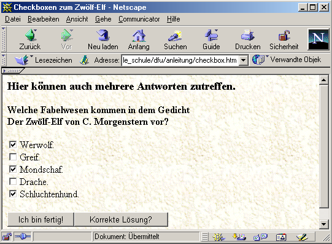Click the component bar grip handle
Screen dimensions: 332x244
[x=205, y=237]
